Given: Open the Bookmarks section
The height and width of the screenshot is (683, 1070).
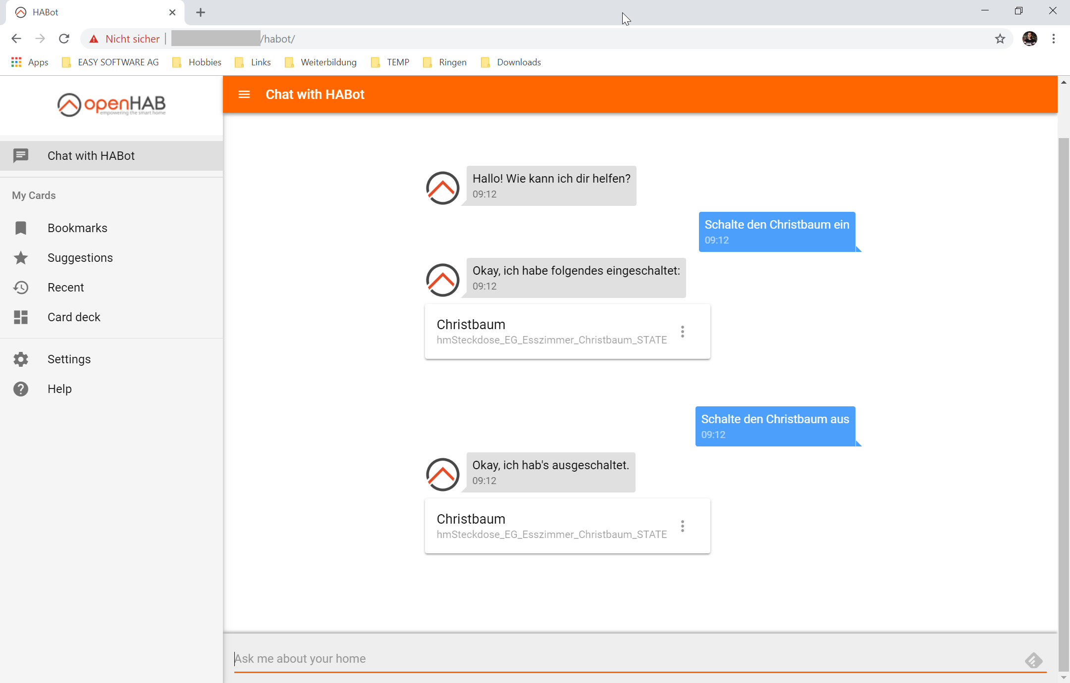Looking at the screenshot, I should point(111,228).
